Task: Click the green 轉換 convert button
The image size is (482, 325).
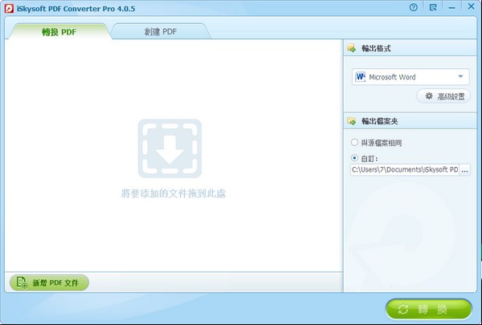Action: coord(428,309)
